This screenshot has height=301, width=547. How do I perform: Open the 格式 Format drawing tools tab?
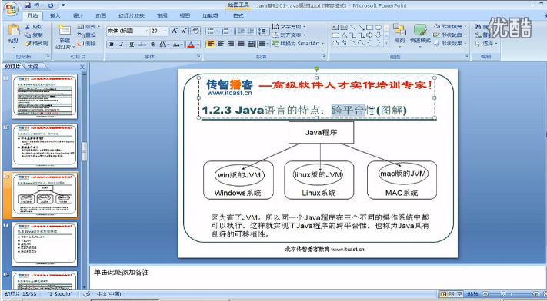[x=238, y=15]
